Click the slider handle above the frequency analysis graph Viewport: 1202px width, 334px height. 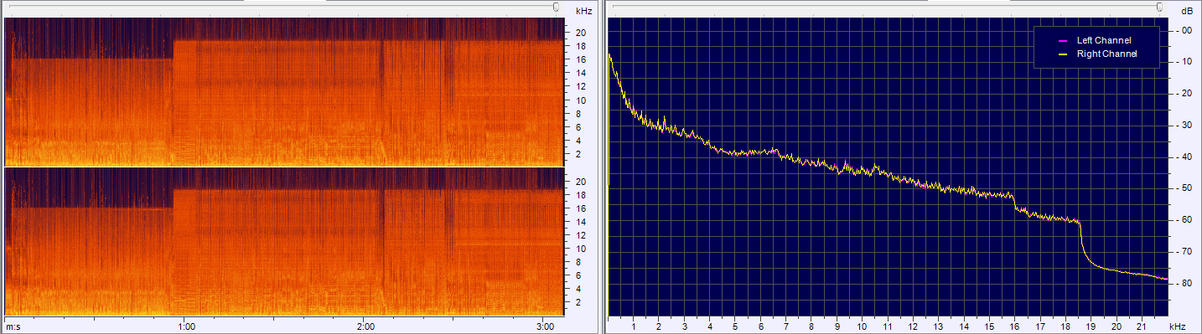pyautogui.click(x=1159, y=7)
